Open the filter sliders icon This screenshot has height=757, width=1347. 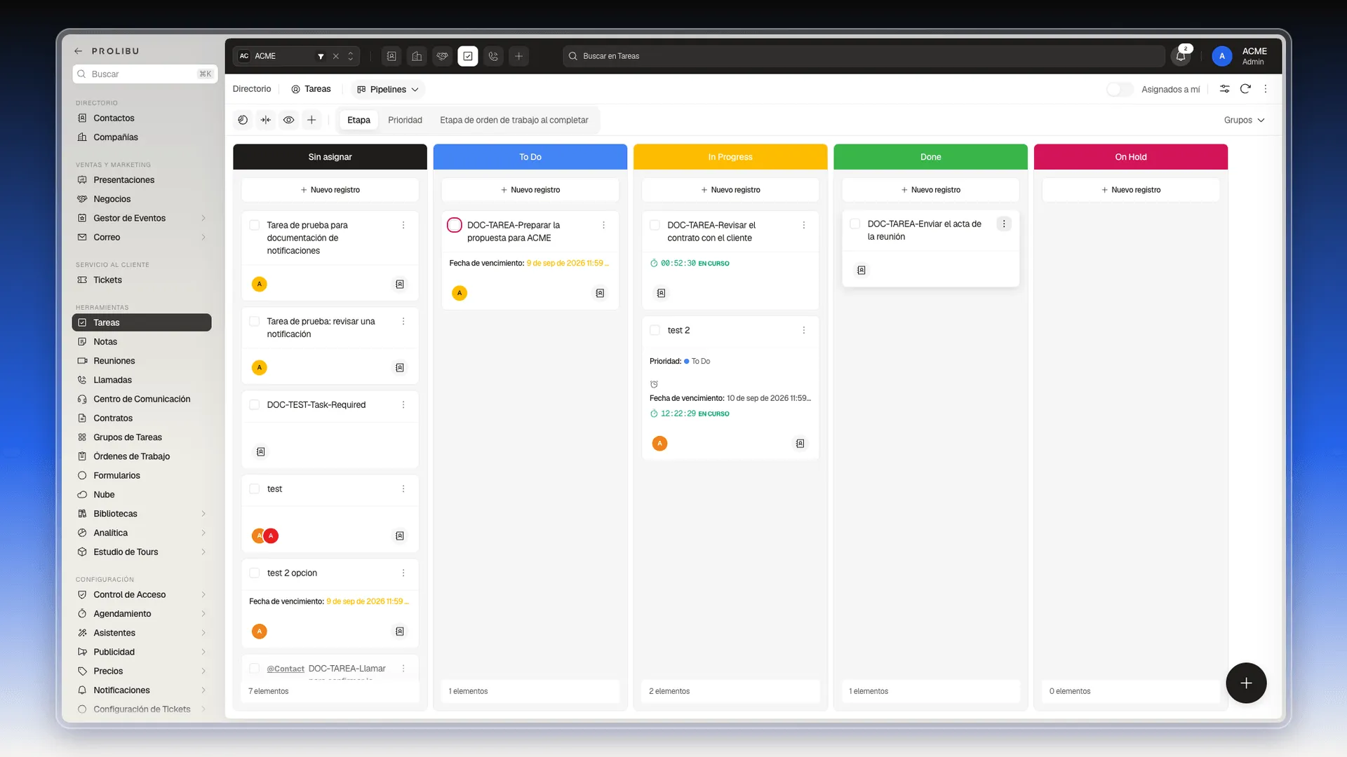click(1224, 89)
